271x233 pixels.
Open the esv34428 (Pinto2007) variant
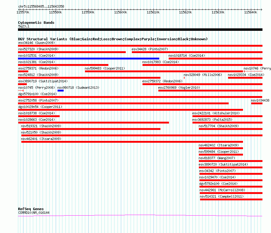click(x=150, y=49)
